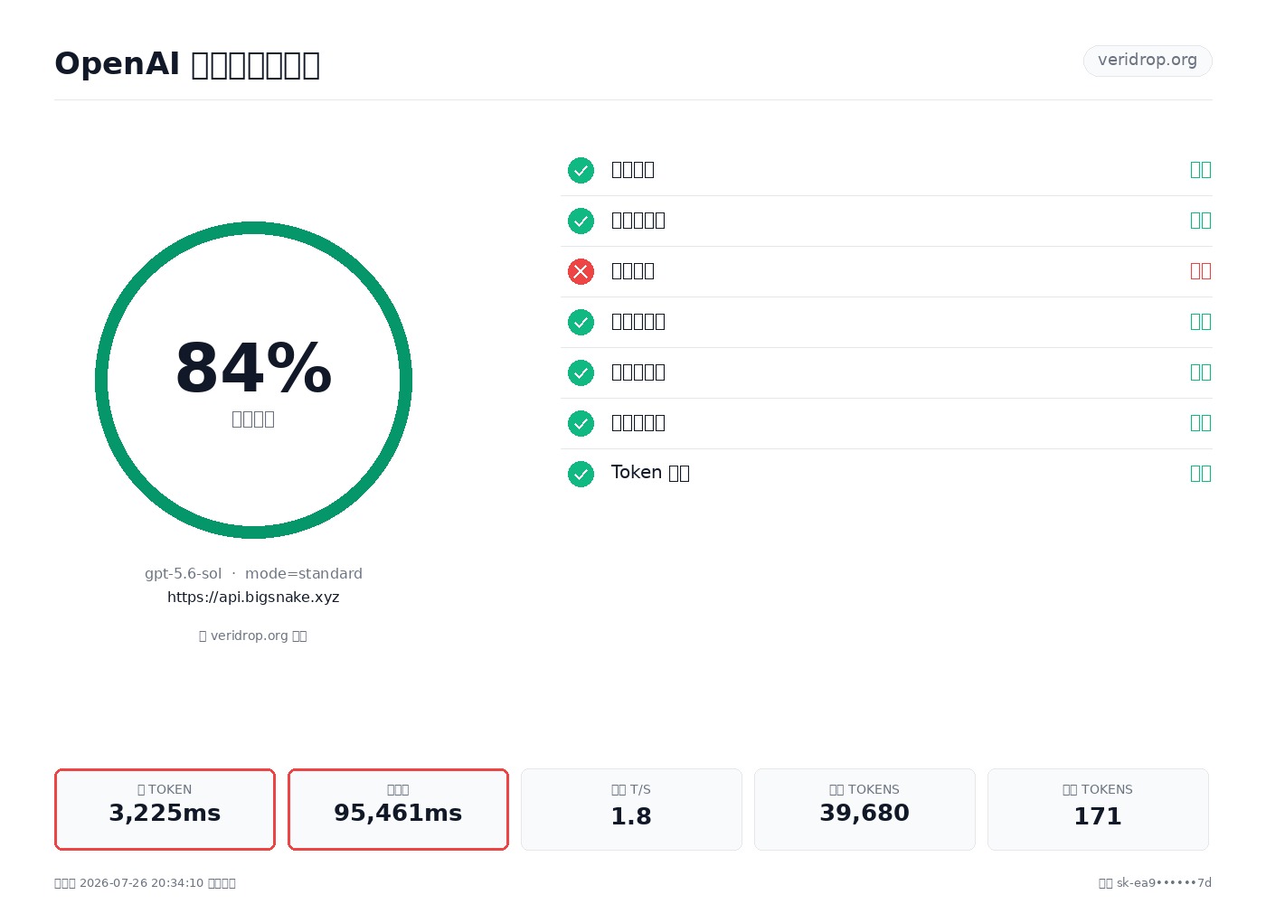This screenshot has height=904, width=1266.
Task: Select the 3,225ms TOKEN stat card
Action: point(165,809)
